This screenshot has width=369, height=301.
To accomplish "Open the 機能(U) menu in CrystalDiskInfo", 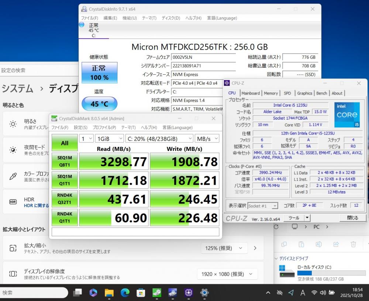I will point(129,18).
